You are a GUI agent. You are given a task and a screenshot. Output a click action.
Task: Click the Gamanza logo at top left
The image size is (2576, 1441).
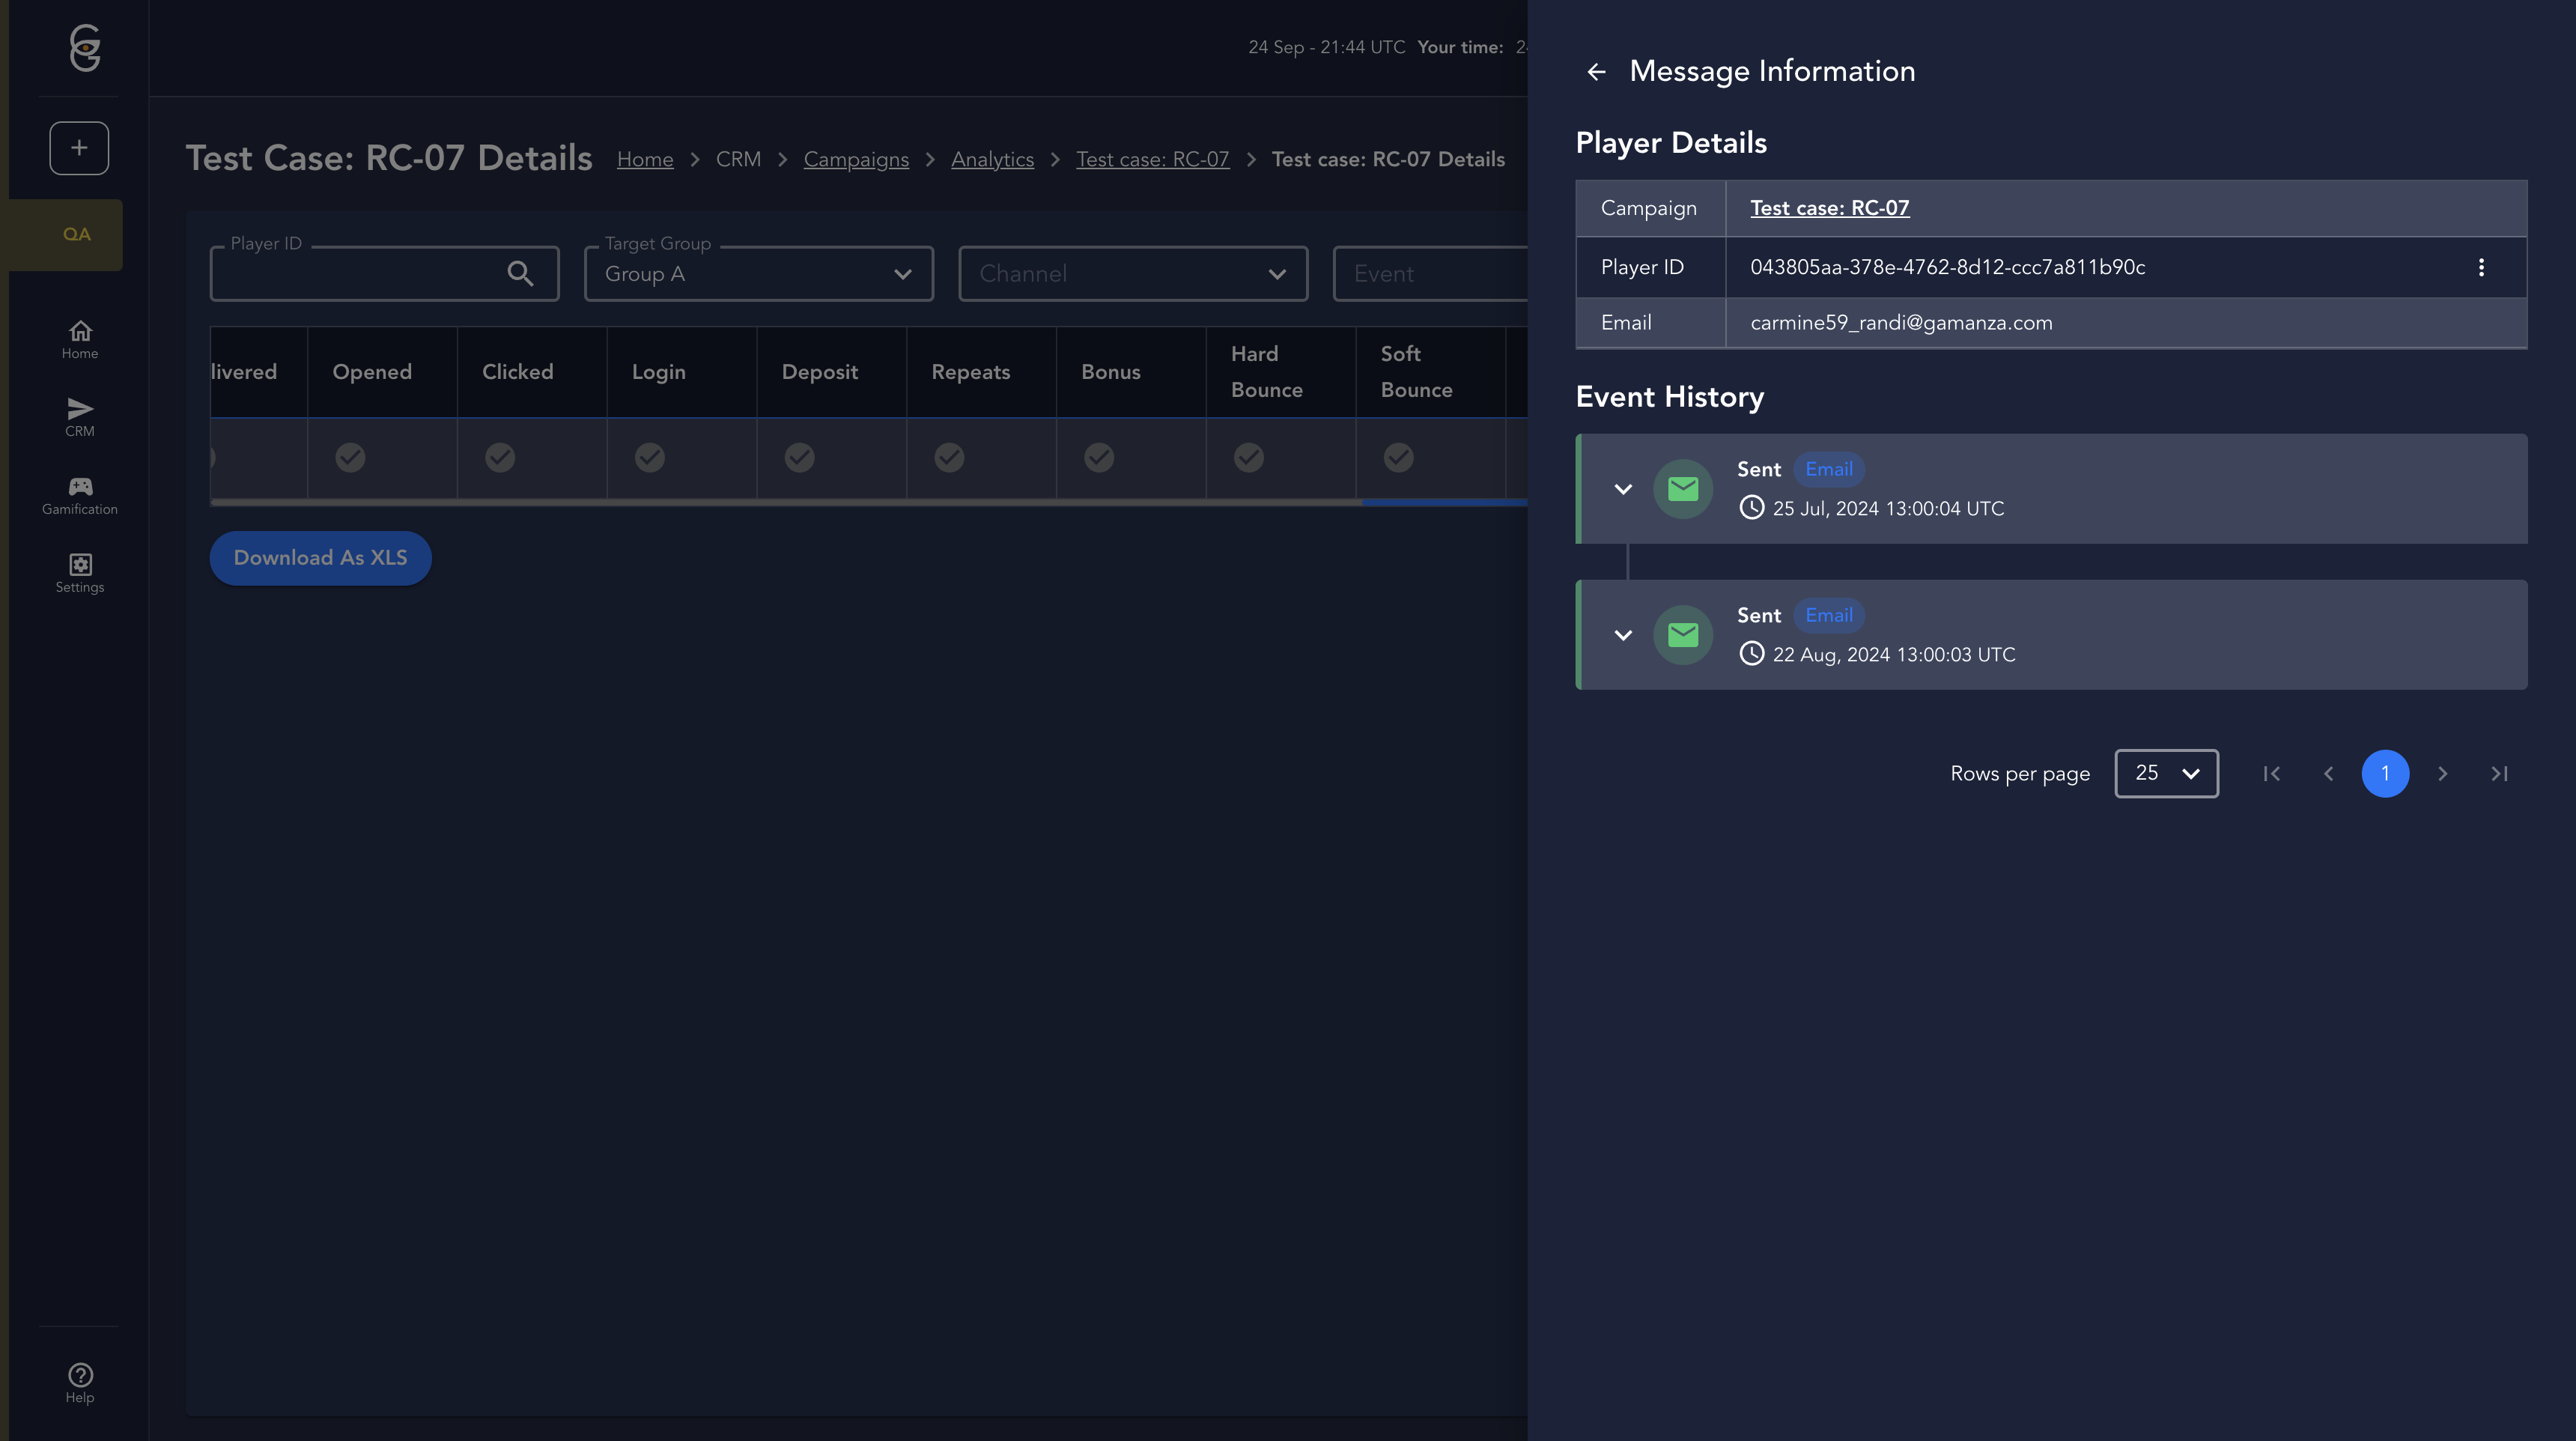(85, 47)
